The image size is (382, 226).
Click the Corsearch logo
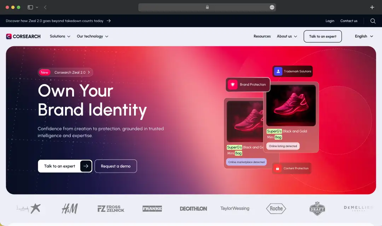click(x=23, y=36)
